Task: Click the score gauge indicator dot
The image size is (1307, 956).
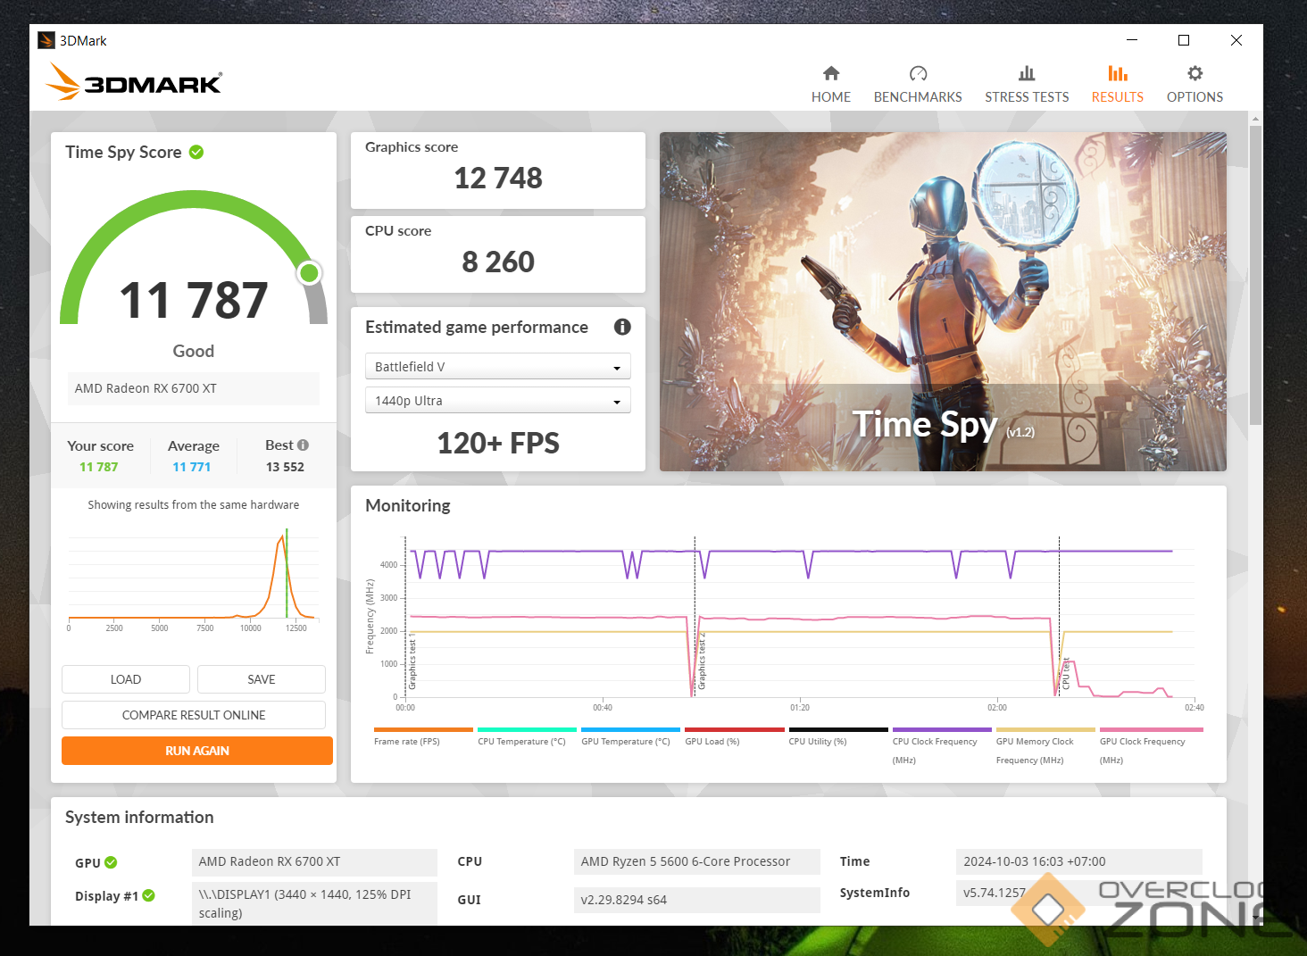Action: [310, 272]
